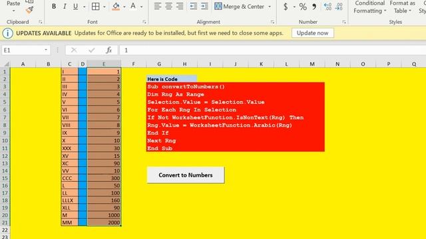
Task: Open Number dialog launcher
Action: pos(344,22)
